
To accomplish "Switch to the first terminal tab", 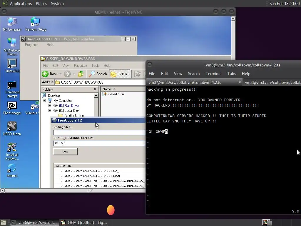I will [x=194, y=82].
